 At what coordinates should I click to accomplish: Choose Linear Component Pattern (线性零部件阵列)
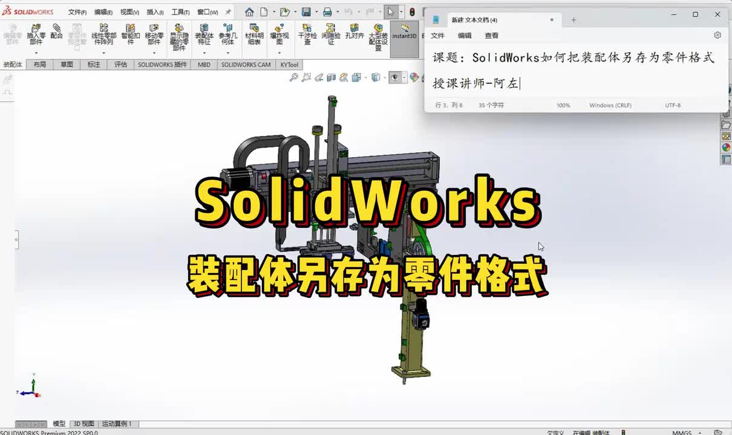click(x=103, y=35)
